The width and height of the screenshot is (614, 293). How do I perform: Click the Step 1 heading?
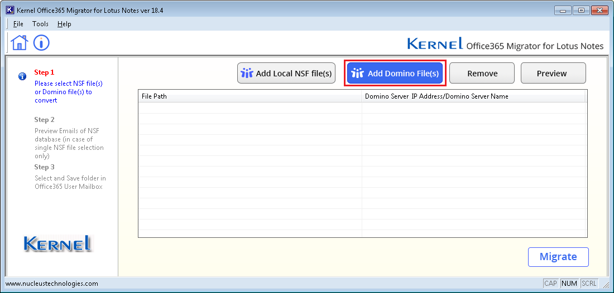click(44, 72)
